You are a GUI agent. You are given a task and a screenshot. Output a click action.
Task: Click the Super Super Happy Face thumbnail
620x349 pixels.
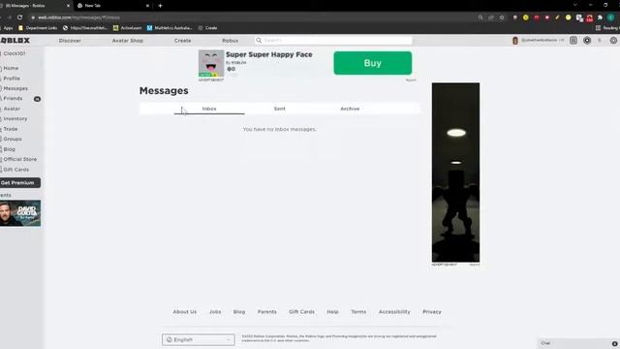click(x=211, y=63)
